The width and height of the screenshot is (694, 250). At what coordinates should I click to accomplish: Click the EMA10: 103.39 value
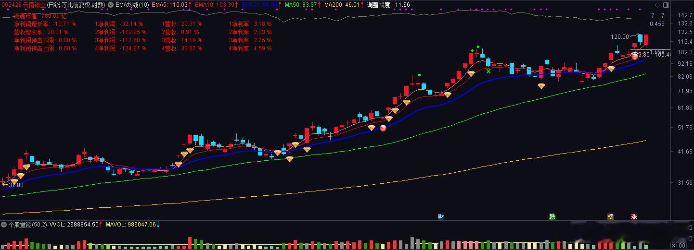click(x=216, y=5)
